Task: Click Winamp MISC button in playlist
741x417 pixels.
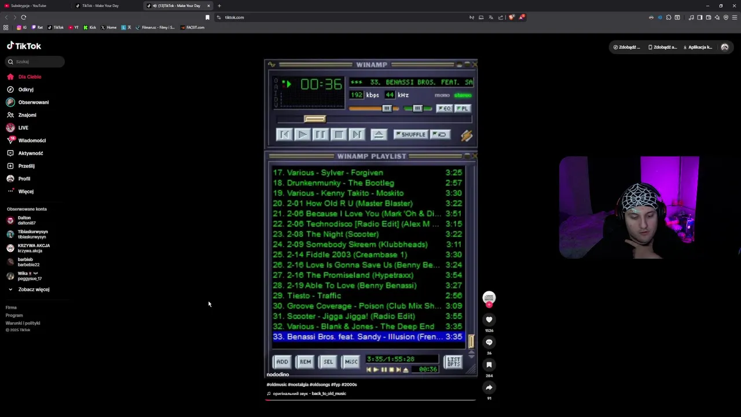Action: coord(351,362)
